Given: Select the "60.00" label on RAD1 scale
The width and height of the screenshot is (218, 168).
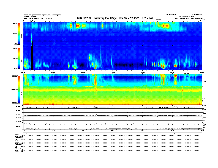Looking at the screenshot, I should click(15, 48).
